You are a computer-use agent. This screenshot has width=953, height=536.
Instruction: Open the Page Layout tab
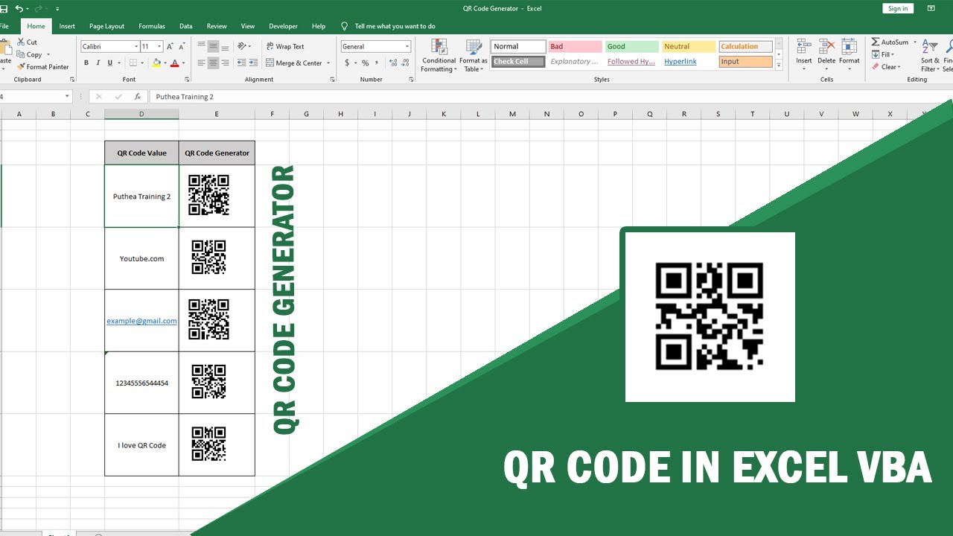click(107, 26)
